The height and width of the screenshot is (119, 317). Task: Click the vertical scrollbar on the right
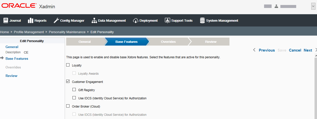coord(316,86)
